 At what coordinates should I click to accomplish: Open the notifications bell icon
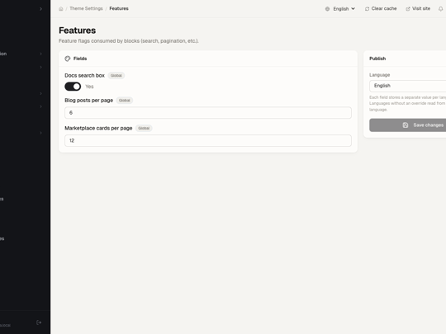coord(440,9)
